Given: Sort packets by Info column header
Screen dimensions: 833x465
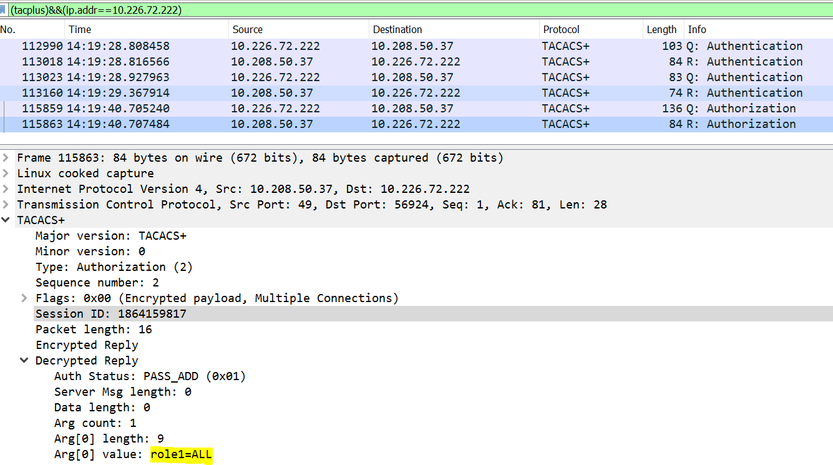Looking at the screenshot, I should (758, 29).
